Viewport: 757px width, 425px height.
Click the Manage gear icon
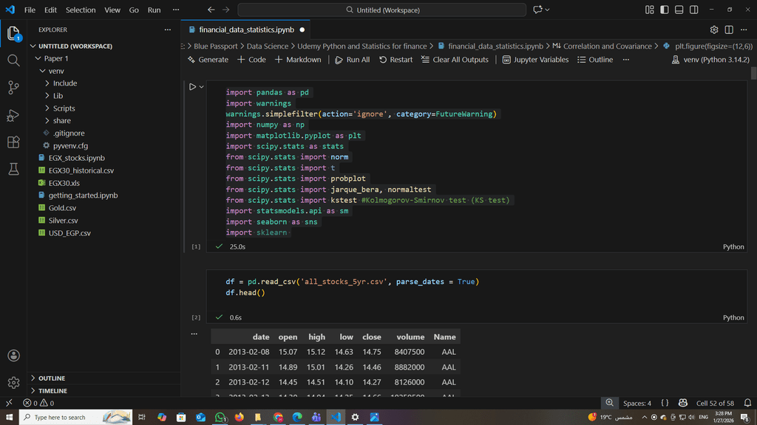13,382
